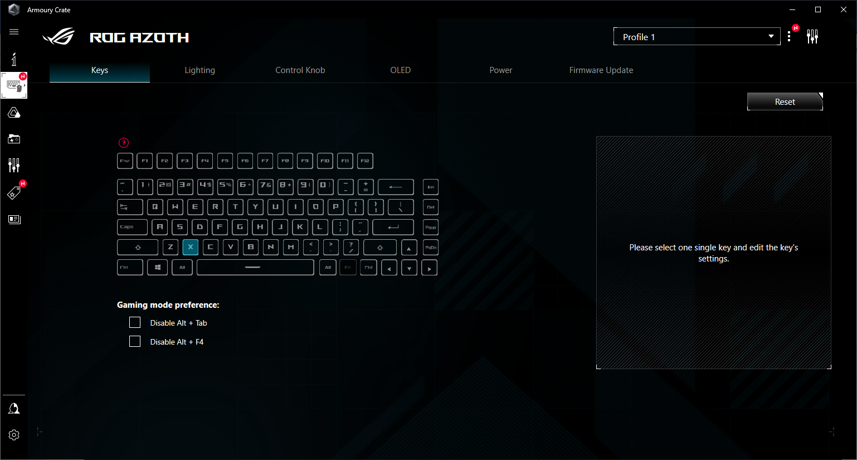Select the C key

click(x=211, y=247)
